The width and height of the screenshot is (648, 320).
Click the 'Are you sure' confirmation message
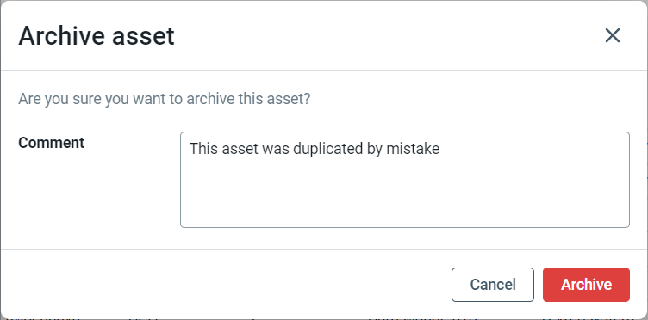pyautogui.click(x=164, y=100)
